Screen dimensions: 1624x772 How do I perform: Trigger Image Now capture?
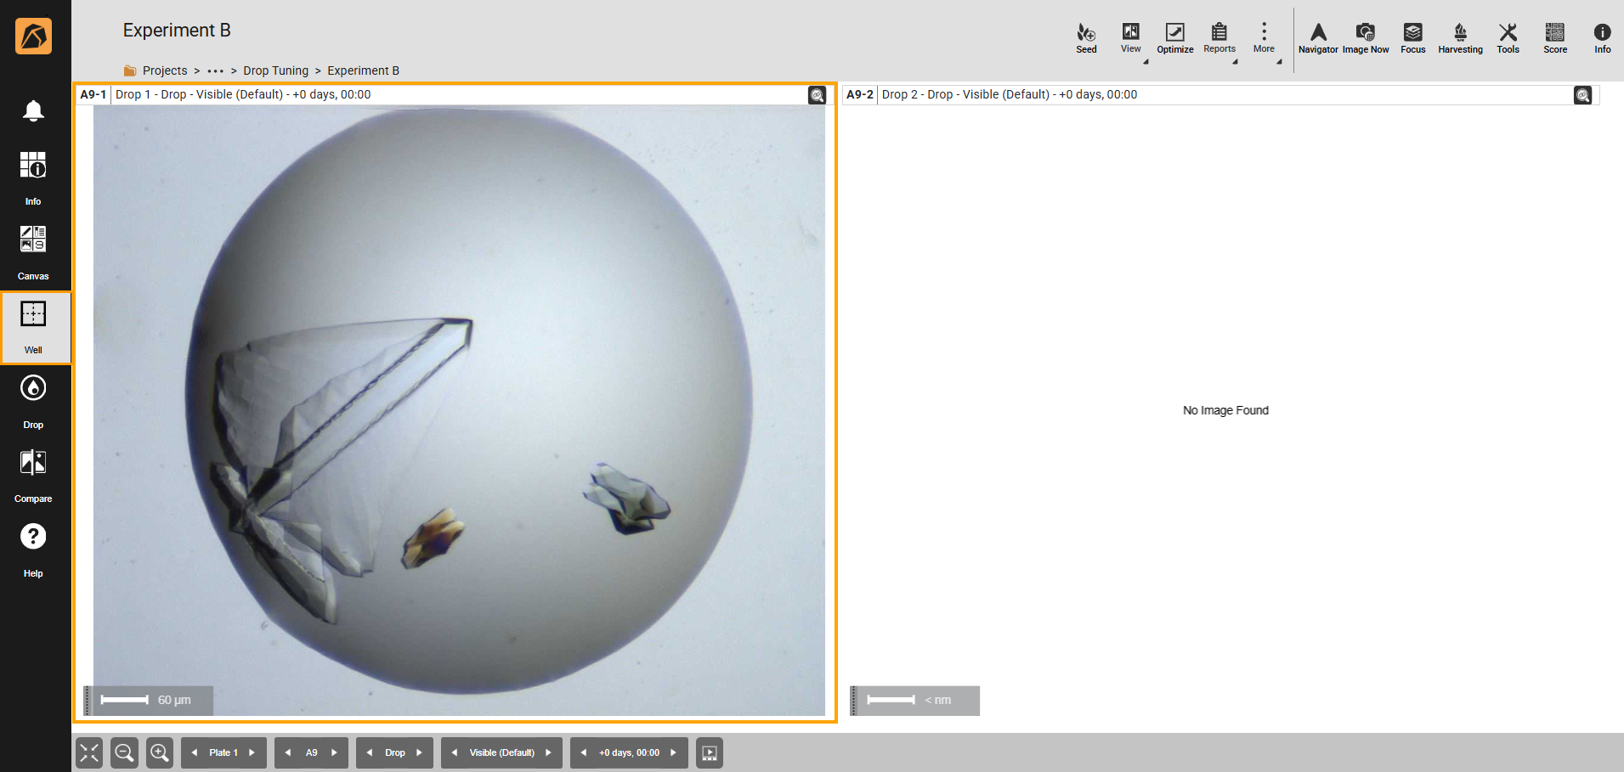1366,38
